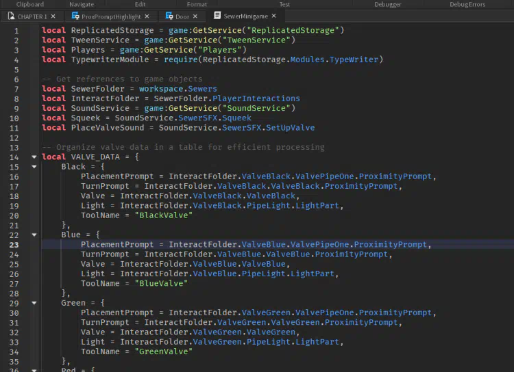Viewport: 514px width, 372px height.
Task: Click LightPart on line 26
Action: click(x=312, y=274)
